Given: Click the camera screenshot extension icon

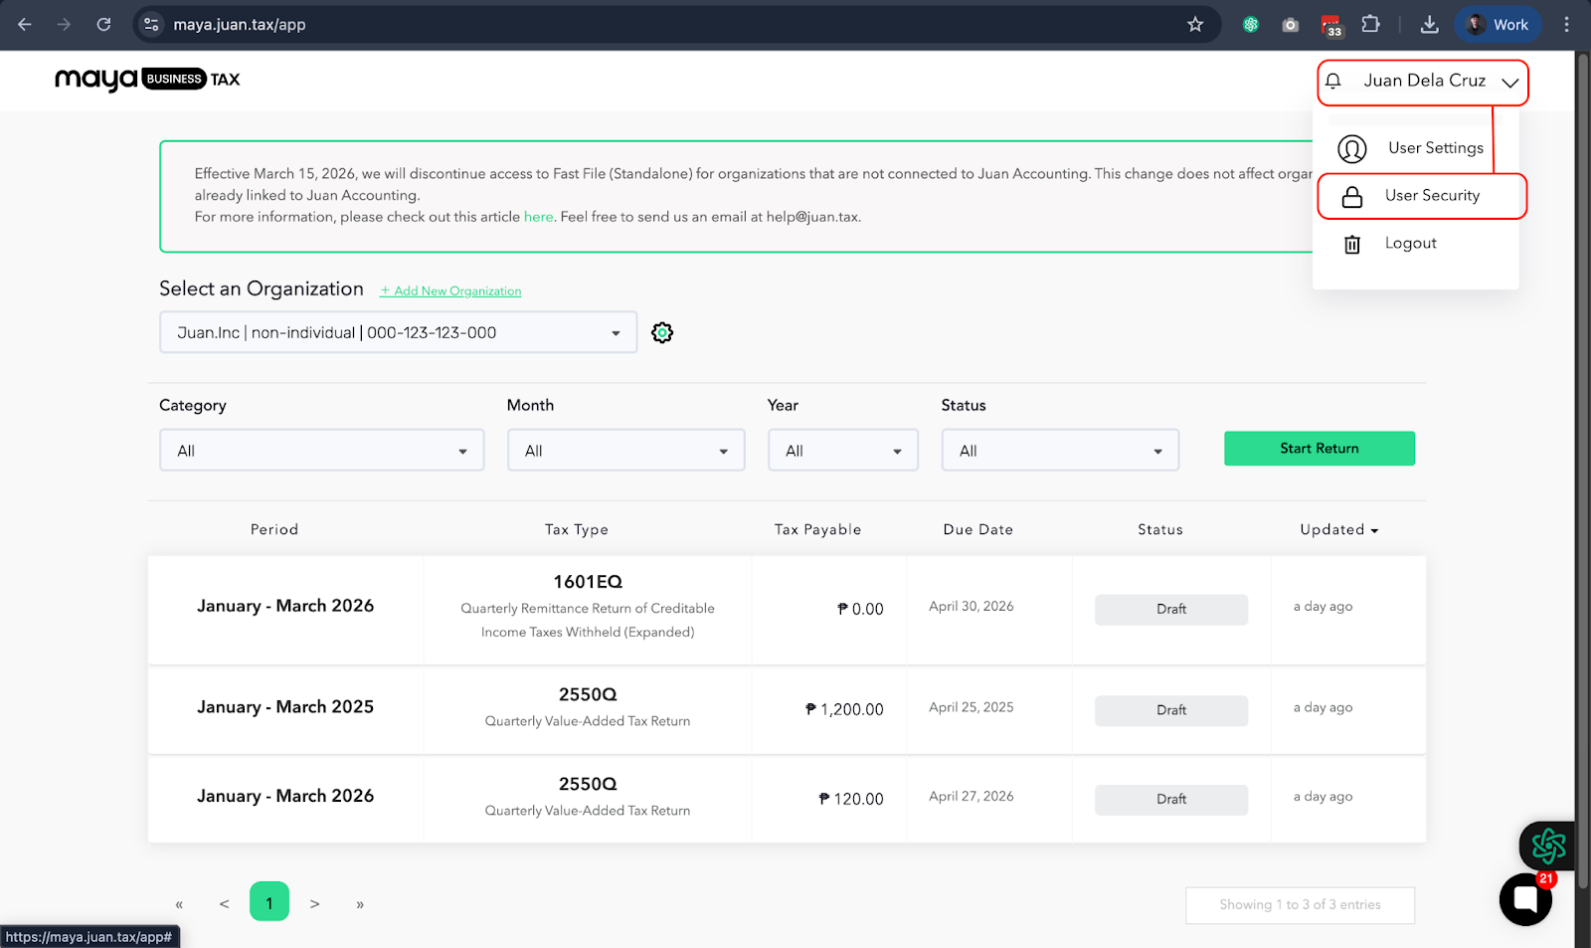Looking at the screenshot, I should click(x=1291, y=25).
